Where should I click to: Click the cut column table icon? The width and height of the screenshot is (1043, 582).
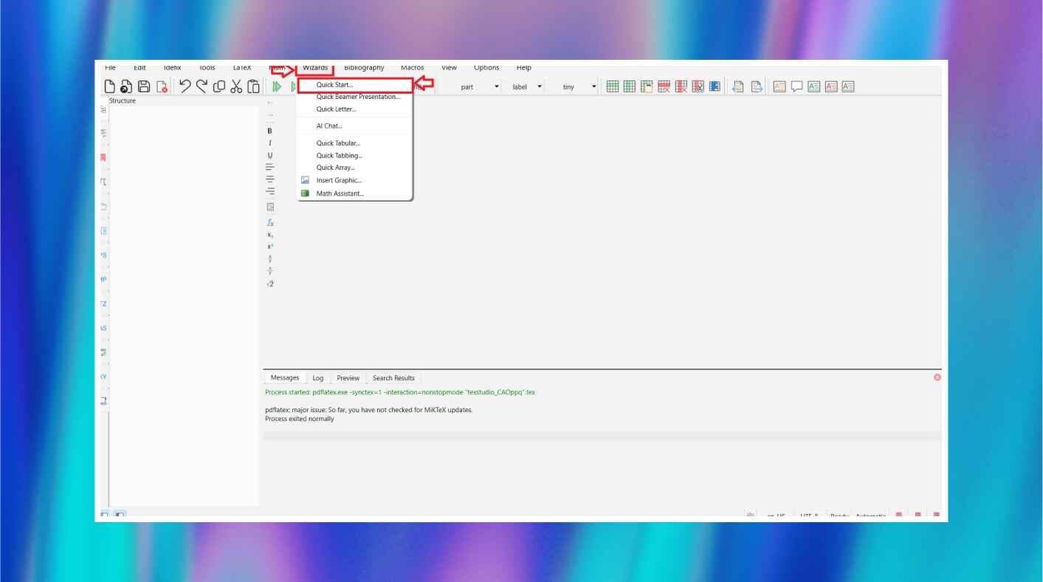click(698, 86)
